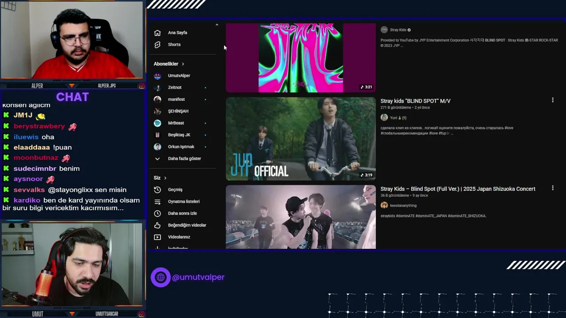Open Zeitnot channel avatar
This screenshot has height=318, width=566.
[157, 87]
